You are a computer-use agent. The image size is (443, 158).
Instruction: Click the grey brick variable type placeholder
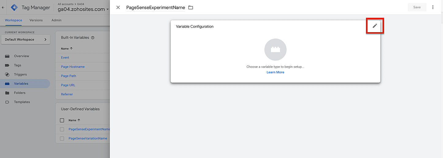(x=275, y=50)
